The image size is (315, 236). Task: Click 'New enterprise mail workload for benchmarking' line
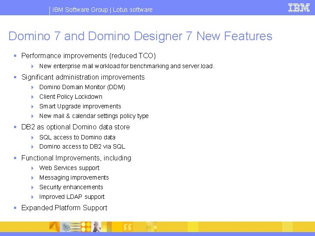point(127,66)
